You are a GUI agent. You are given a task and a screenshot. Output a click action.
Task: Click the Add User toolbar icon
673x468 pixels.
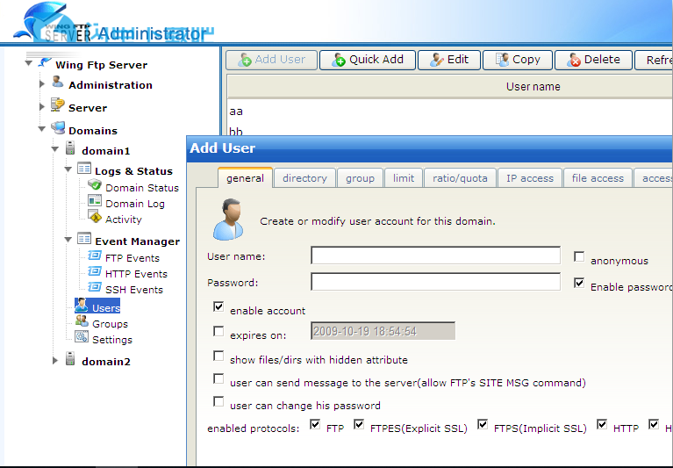coord(245,60)
